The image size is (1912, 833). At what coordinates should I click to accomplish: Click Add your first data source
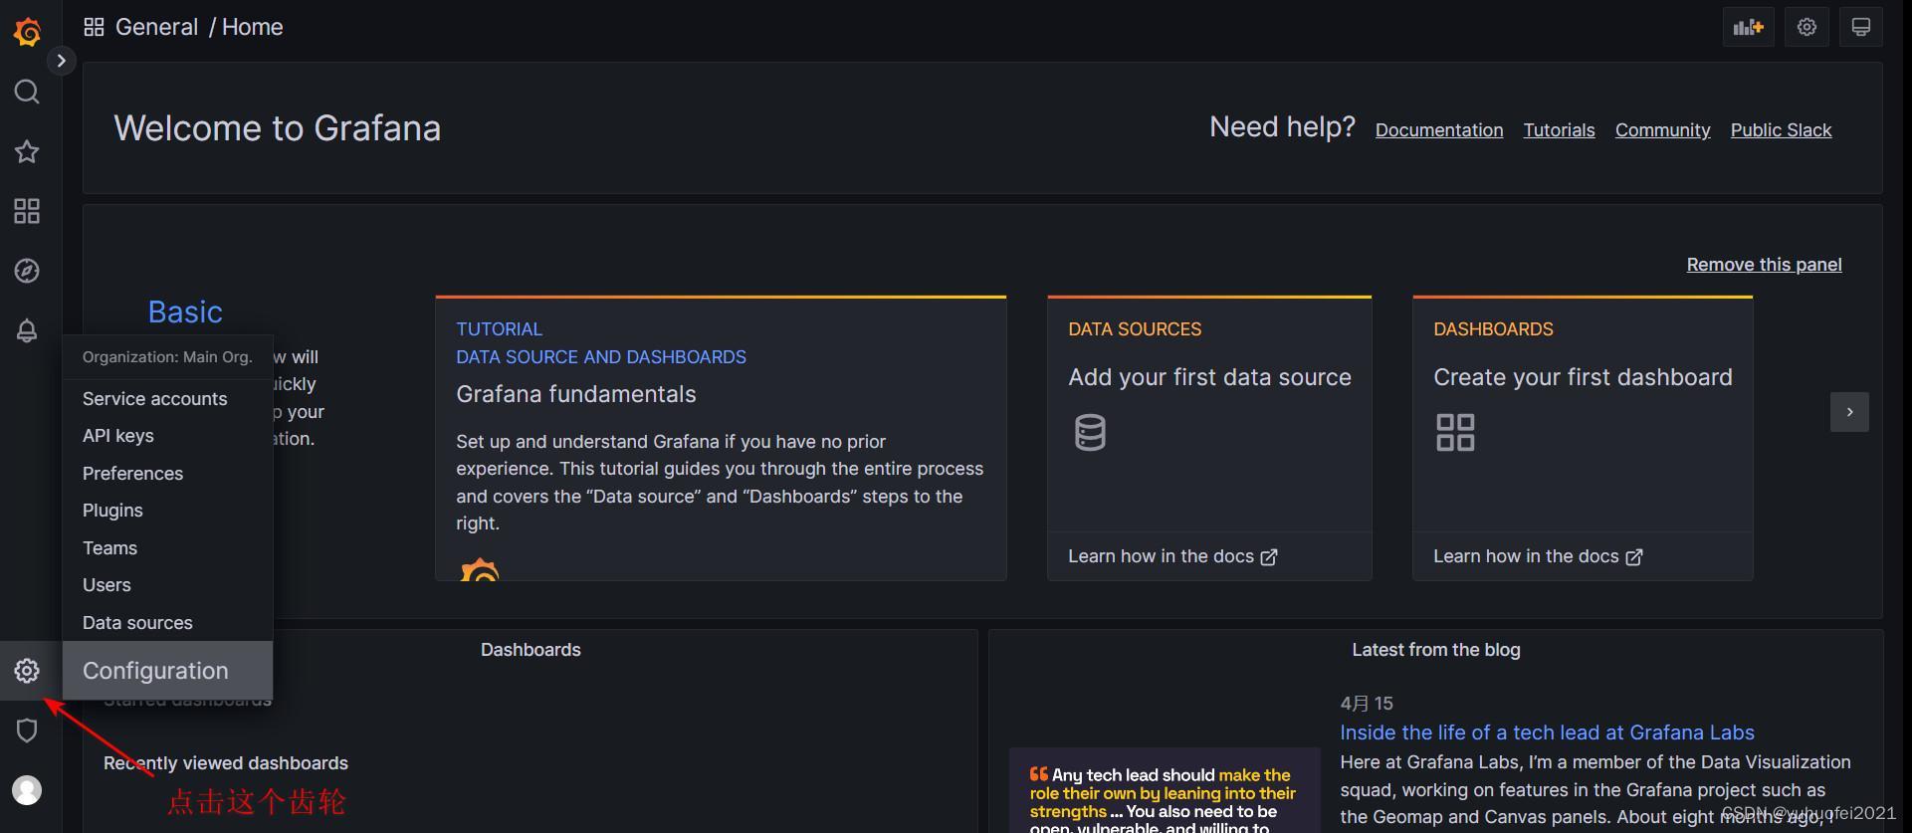1209,377
